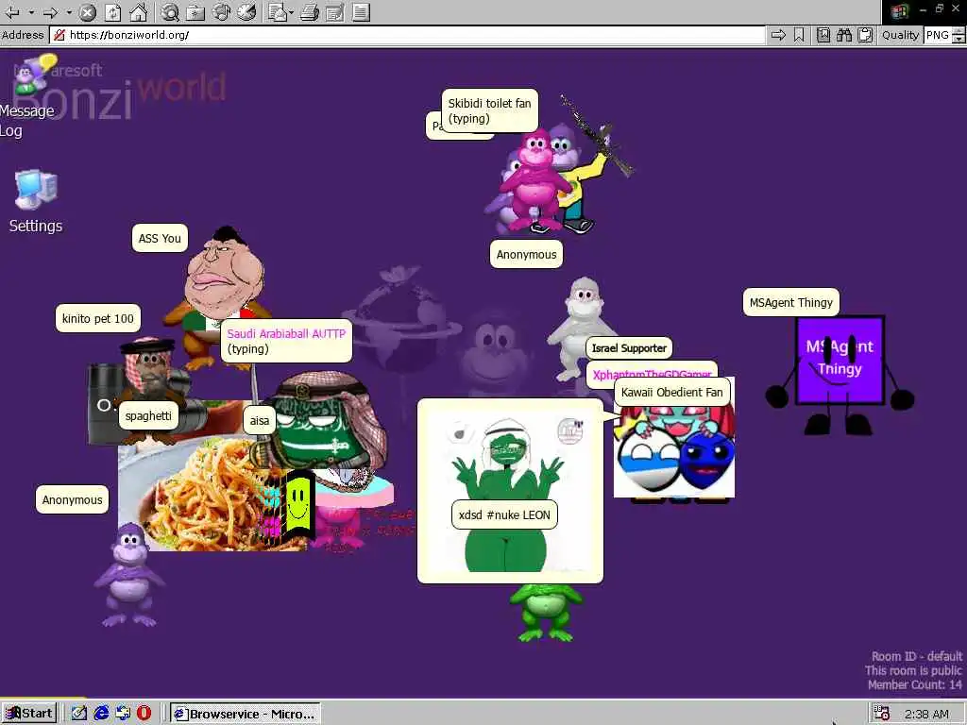Click the Settings label text
Image resolution: width=967 pixels, height=725 pixels.
click(36, 227)
